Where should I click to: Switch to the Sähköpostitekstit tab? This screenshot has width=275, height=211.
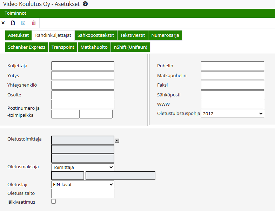pyautogui.click(x=95, y=35)
